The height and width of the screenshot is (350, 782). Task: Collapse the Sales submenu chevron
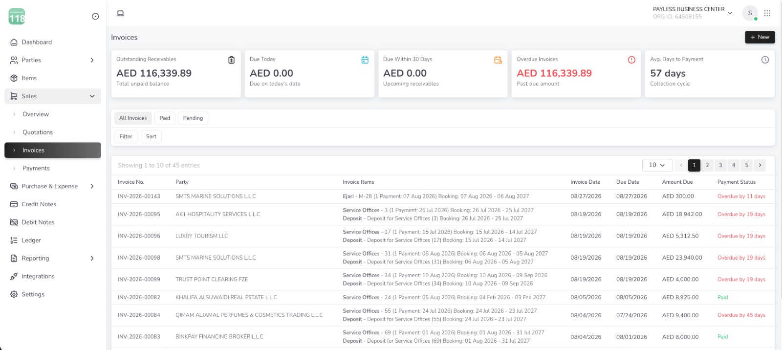92,96
